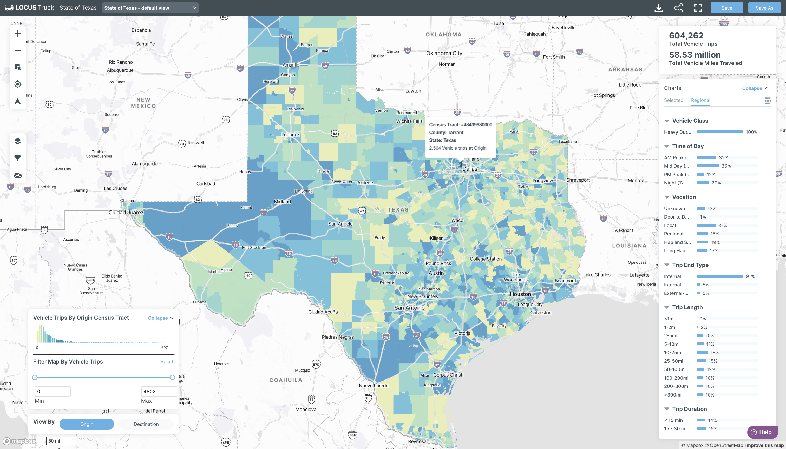786x449 pixels.
Task: Collapse the Vehicle Class section
Action: pos(667,121)
